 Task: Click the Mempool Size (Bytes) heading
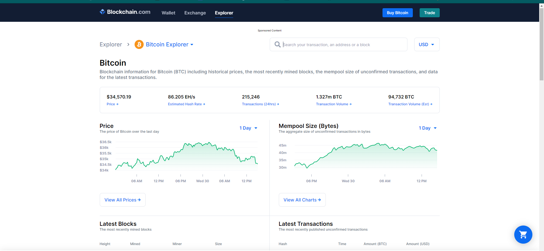(x=309, y=126)
